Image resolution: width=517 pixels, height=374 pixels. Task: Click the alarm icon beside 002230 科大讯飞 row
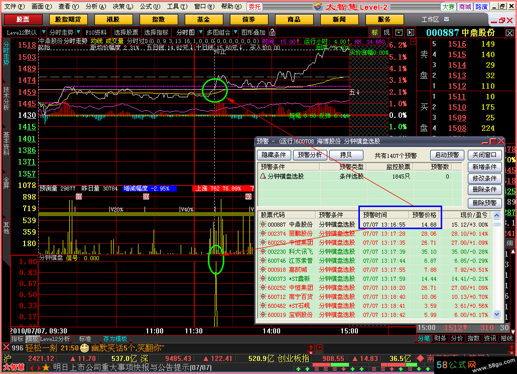click(263, 252)
